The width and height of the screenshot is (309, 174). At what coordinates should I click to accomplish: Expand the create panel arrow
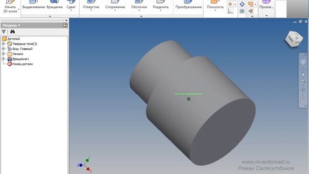(50, 16)
